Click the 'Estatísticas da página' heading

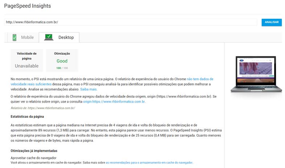pos(28,116)
